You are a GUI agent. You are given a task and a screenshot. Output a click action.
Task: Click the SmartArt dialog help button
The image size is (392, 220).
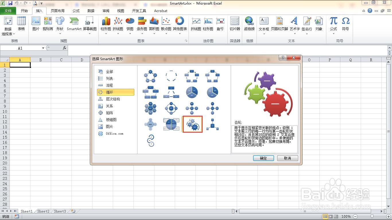(283, 58)
